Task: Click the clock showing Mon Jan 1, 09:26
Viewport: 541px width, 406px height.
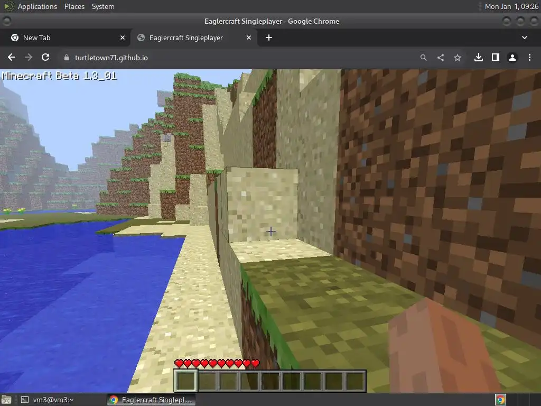Action: pyautogui.click(x=511, y=6)
